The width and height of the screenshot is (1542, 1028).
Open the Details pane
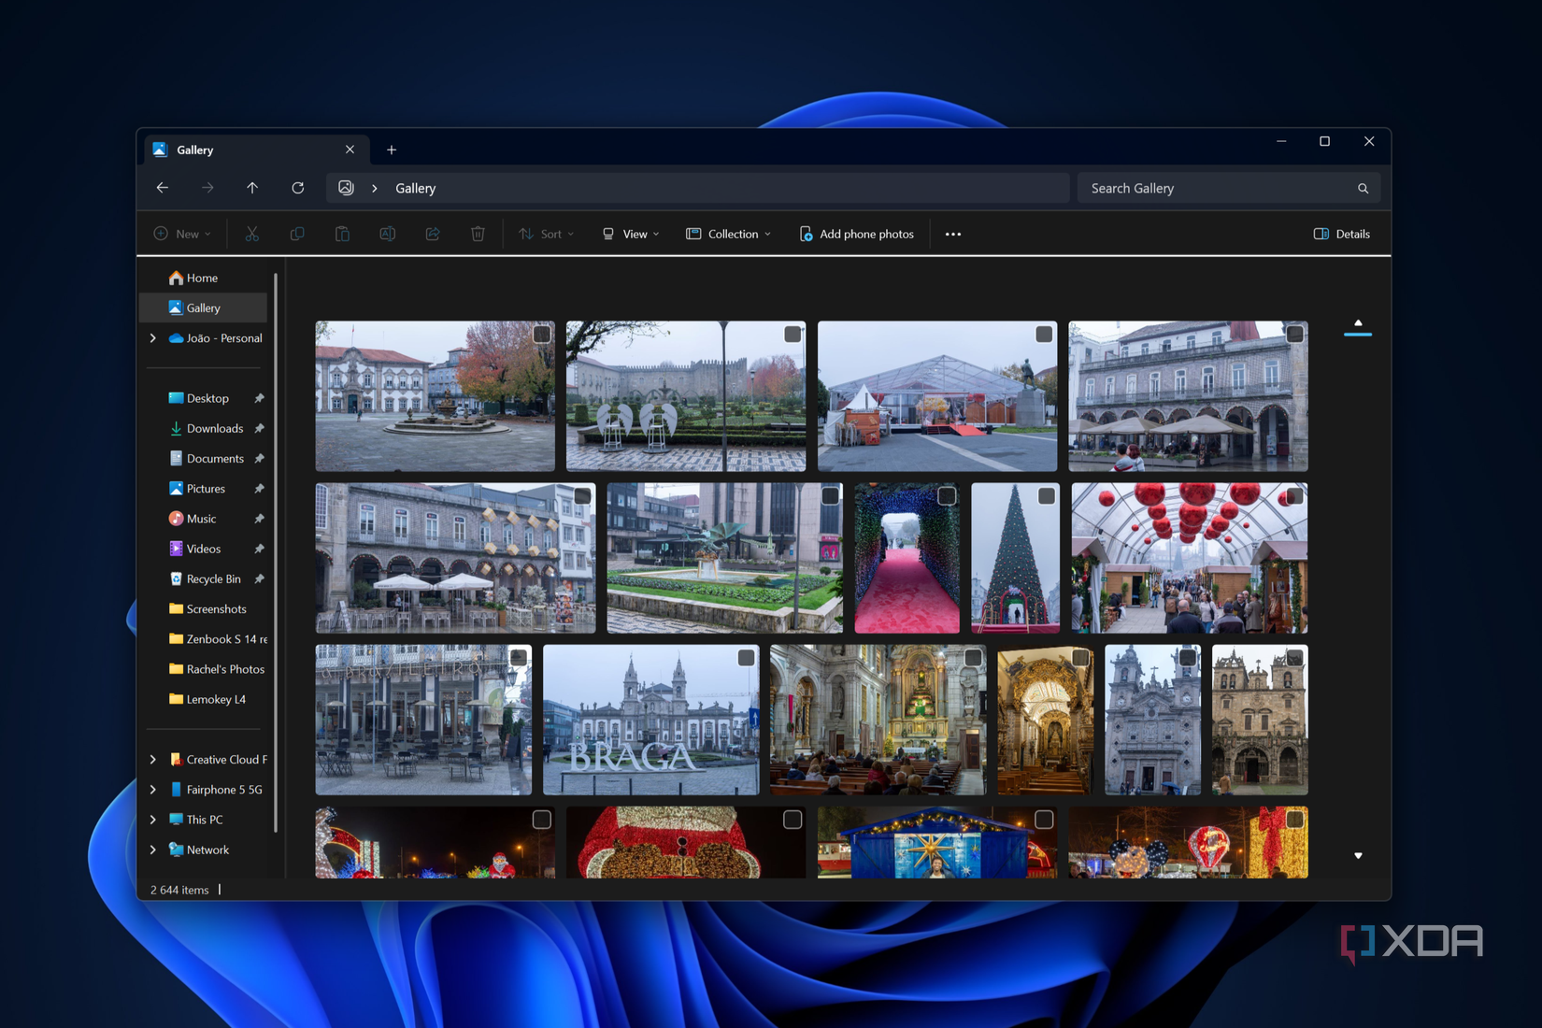click(x=1342, y=234)
